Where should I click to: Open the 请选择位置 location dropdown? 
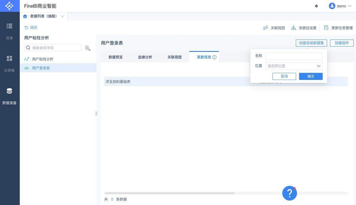[x=294, y=66]
